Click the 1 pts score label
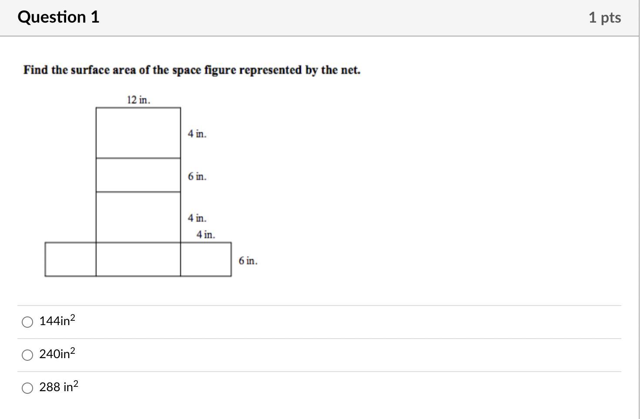 pos(604,17)
